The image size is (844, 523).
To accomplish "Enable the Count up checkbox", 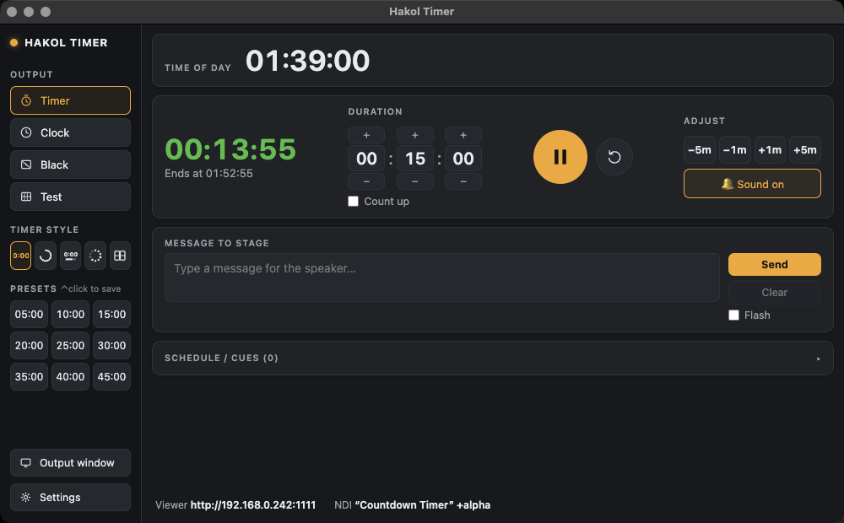I will point(353,202).
